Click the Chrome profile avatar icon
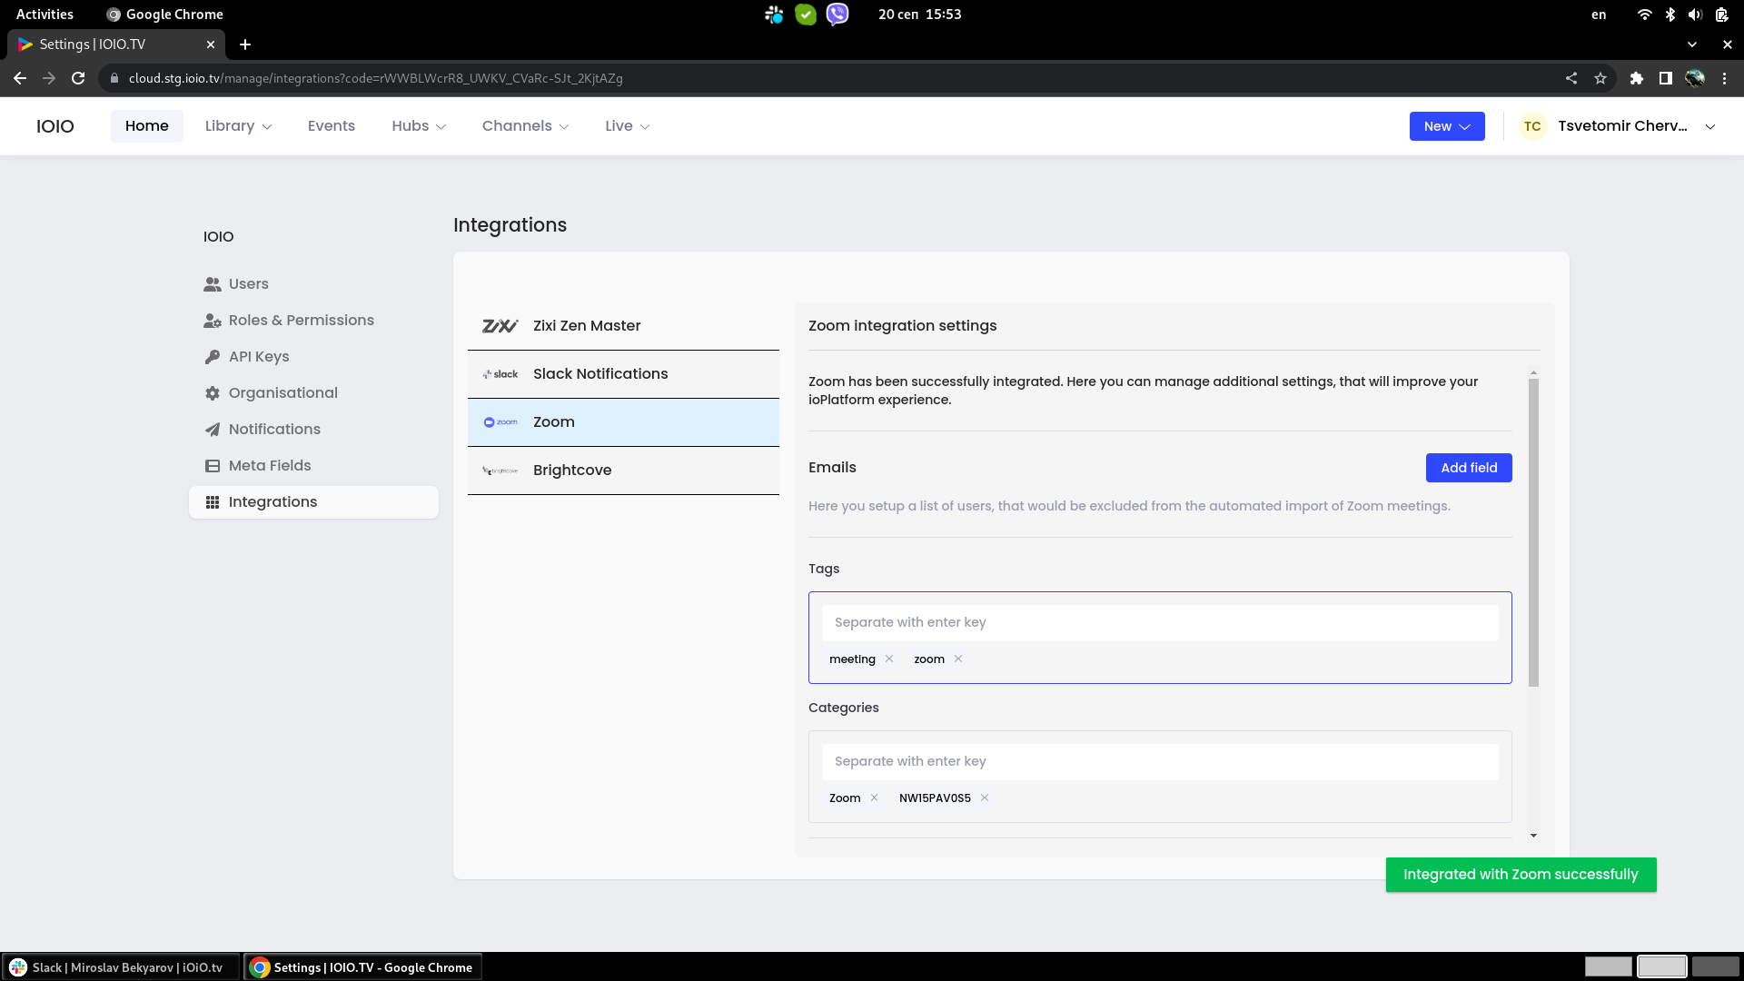 1695,78
